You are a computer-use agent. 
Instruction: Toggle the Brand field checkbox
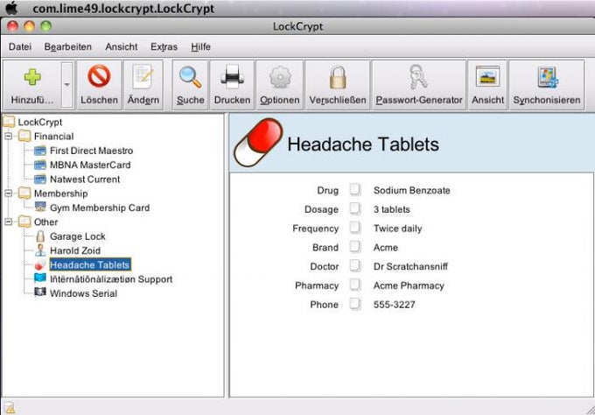(355, 246)
